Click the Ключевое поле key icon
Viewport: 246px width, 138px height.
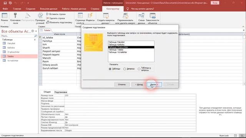[15, 16]
